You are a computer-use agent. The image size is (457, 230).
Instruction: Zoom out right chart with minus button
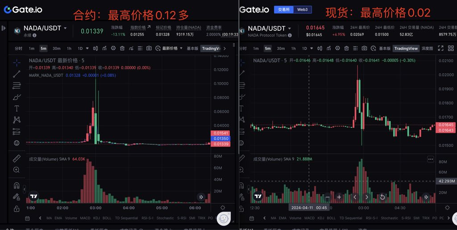click(x=328, y=197)
